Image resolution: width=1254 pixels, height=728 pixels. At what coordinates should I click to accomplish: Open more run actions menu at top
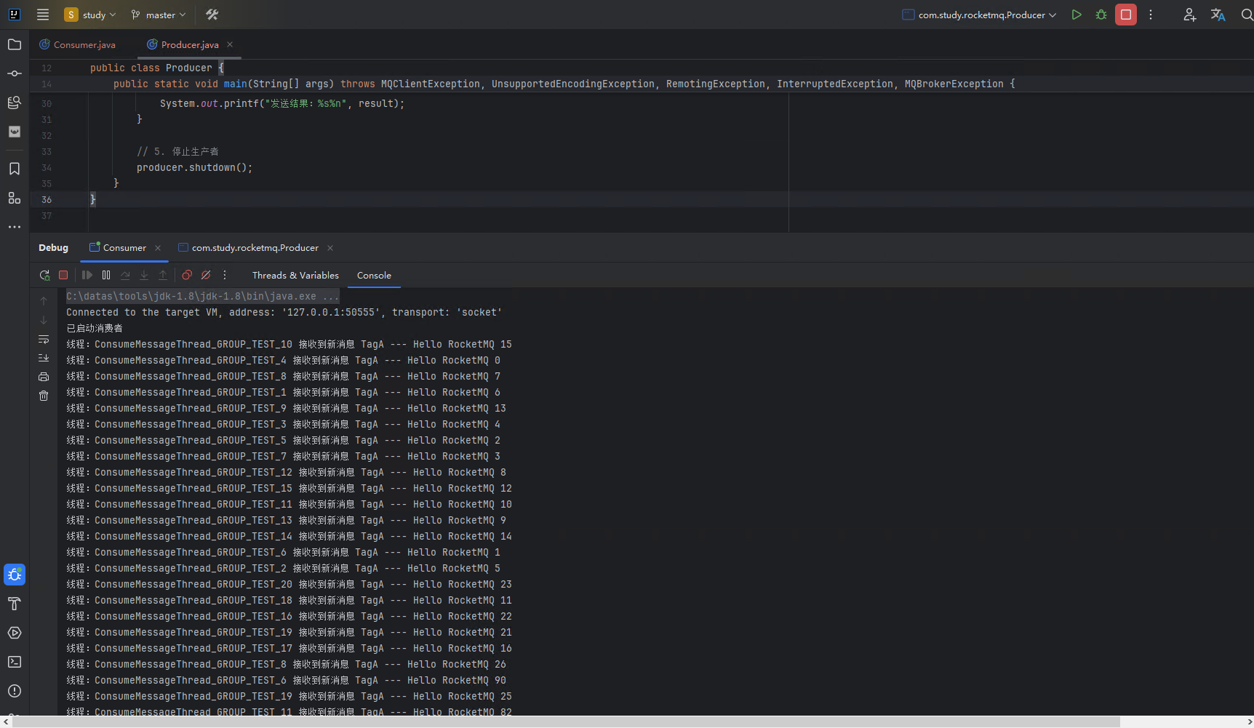pyautogui.click(x=1151, y=15)
